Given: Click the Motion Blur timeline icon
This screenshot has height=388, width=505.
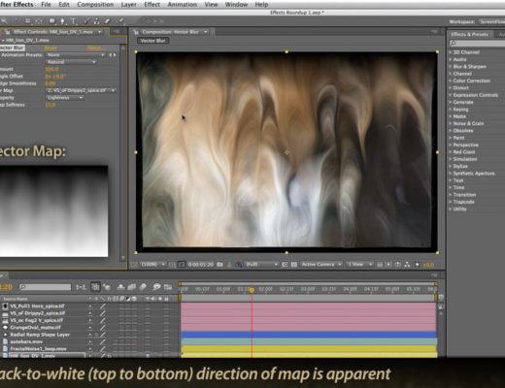Looking at the screenshot, I should tap(143, 287).
